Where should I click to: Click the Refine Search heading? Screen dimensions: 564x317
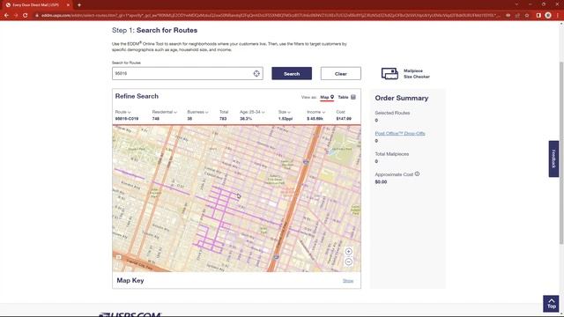click(x=137, y=96)
